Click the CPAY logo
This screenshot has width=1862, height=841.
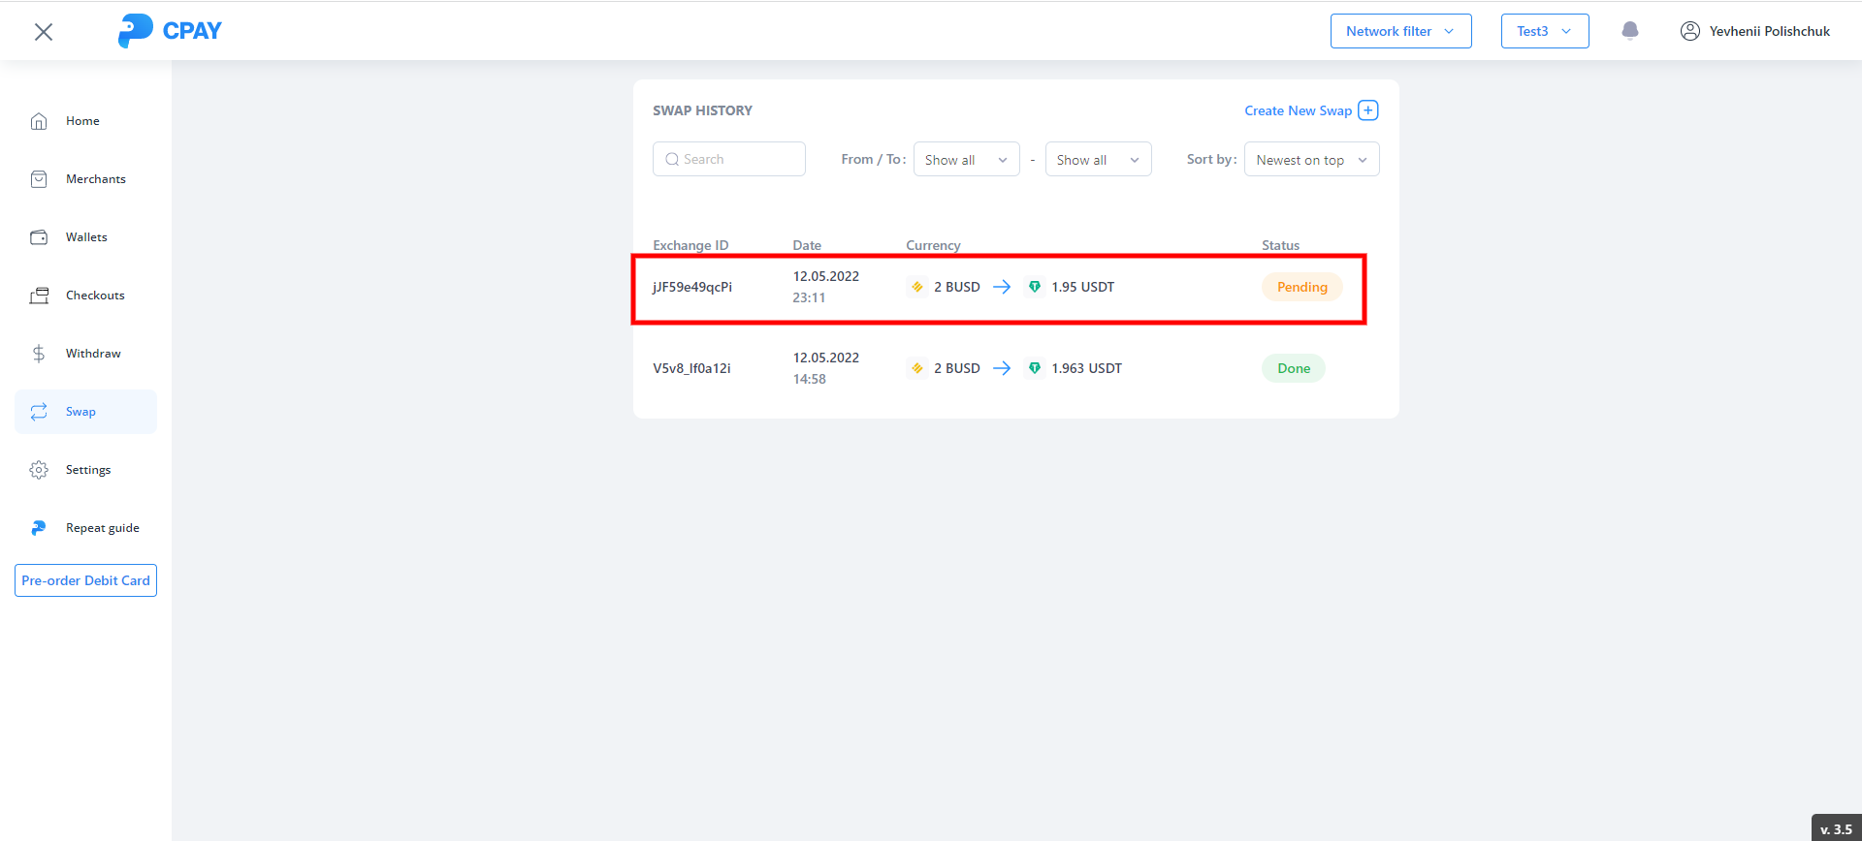pyautogui.click(x=170, y=31)
